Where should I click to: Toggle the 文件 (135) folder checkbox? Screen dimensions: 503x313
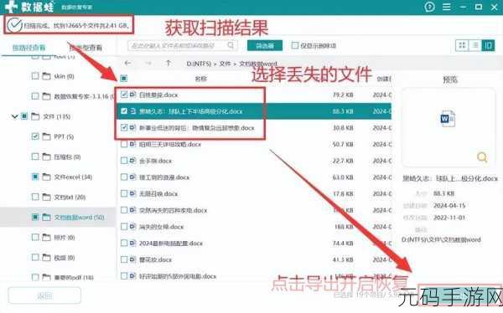(24, 116)
